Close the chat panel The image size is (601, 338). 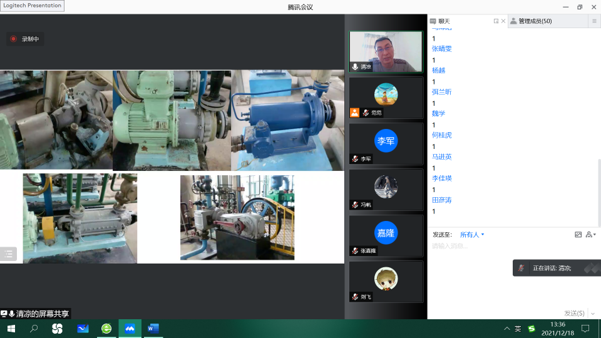pos(503,21)
